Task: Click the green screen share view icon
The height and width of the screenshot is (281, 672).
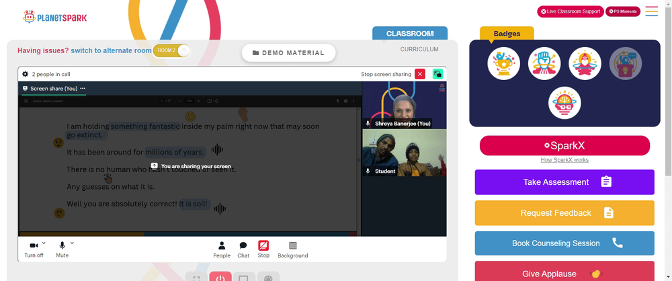Action: (x=437, y=74)
